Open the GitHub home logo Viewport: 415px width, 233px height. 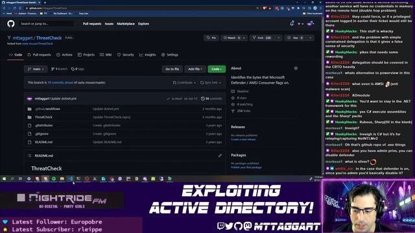(x=11, y=24)
